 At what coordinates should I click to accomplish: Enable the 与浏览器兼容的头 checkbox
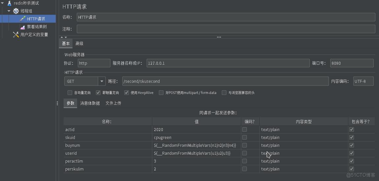(224, 93)
